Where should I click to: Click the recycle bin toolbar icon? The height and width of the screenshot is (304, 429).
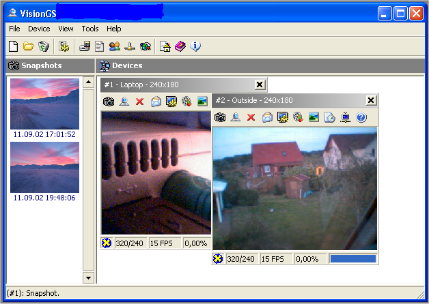pyautogui.click(x=44, y=46)
